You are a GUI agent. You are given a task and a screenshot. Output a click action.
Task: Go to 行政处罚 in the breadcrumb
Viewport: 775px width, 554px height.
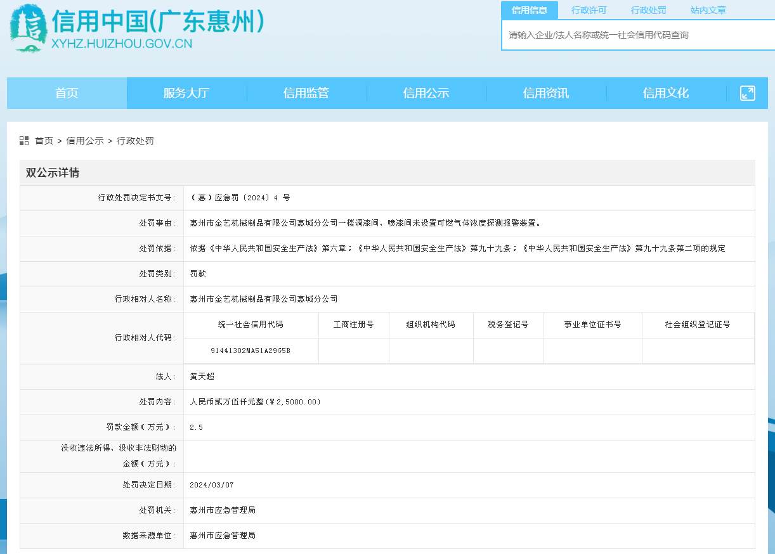point(135,141)
